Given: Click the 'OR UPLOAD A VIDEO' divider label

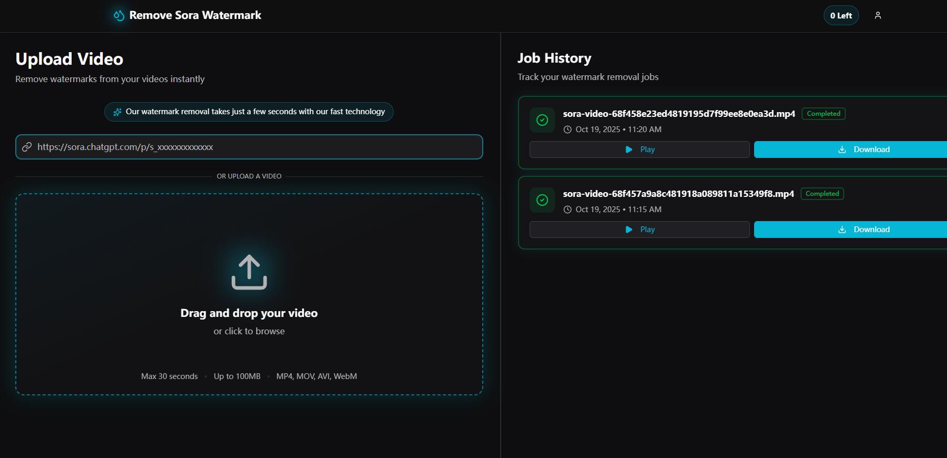Looking at the screenshot, I should pos(249,176).
